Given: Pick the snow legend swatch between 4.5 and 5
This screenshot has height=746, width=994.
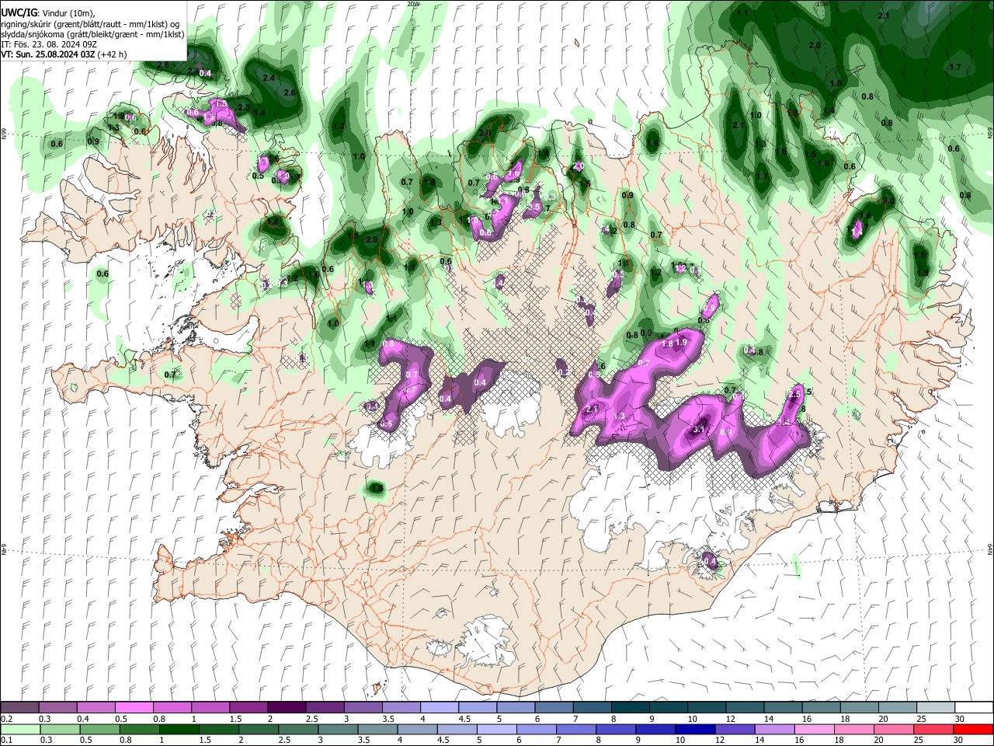Looking at the screenshot, I should 477,708.
